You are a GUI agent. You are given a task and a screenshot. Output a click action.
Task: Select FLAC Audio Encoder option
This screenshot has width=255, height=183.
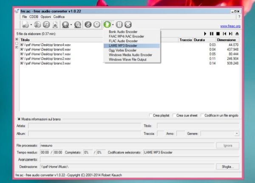123,41
